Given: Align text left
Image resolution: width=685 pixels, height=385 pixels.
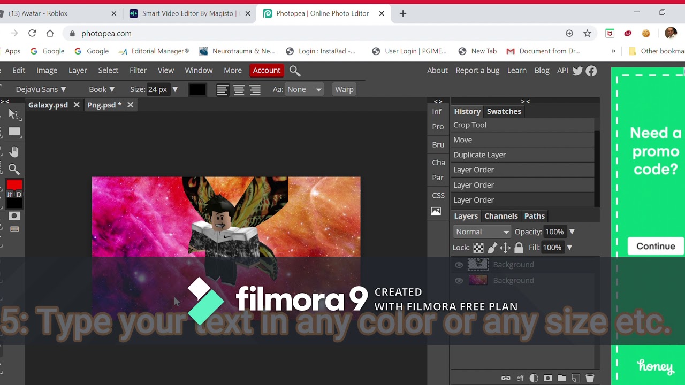Looking at the screenshot, I should click(x=223, y=90).
